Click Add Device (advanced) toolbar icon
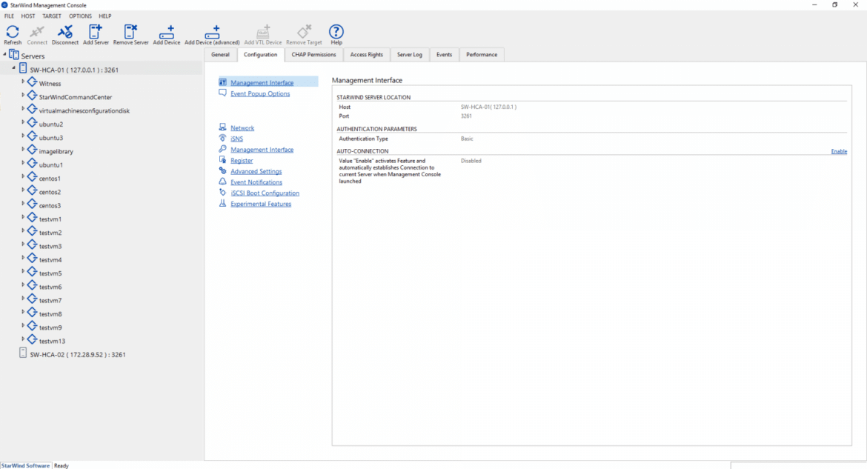 (213, 32)
